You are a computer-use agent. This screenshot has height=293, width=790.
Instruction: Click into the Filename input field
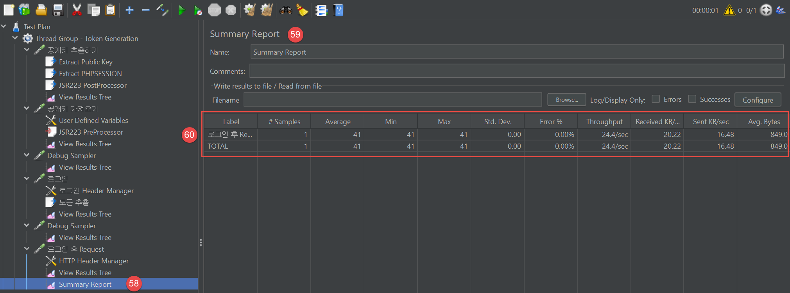point(393,99)
